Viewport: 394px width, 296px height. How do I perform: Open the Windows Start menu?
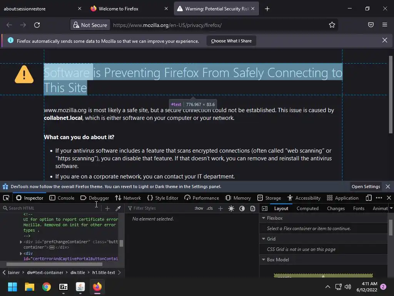(12, 287)
